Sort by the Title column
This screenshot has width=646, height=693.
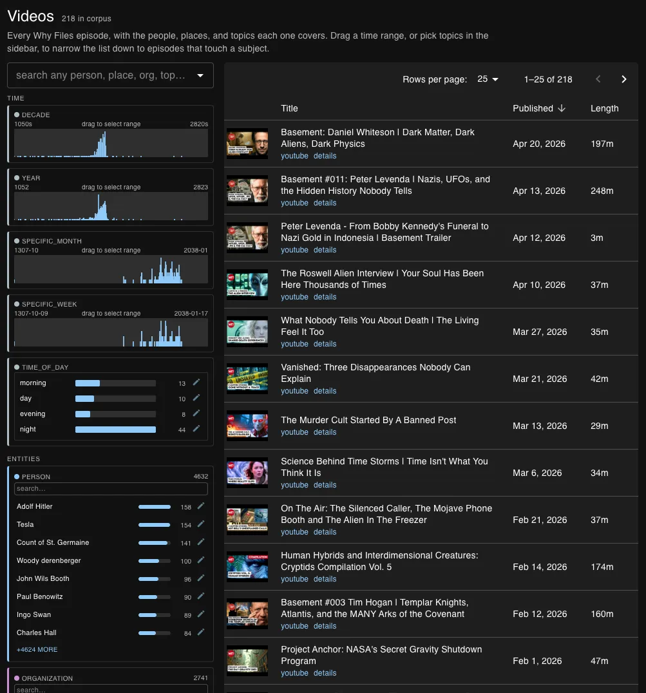(289, 108)
